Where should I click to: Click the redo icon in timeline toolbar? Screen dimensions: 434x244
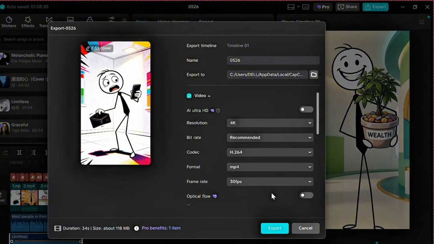coord(6,152)
